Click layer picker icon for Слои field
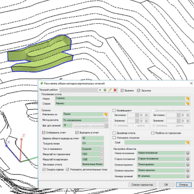194x194 pixels. click(188, 142)
